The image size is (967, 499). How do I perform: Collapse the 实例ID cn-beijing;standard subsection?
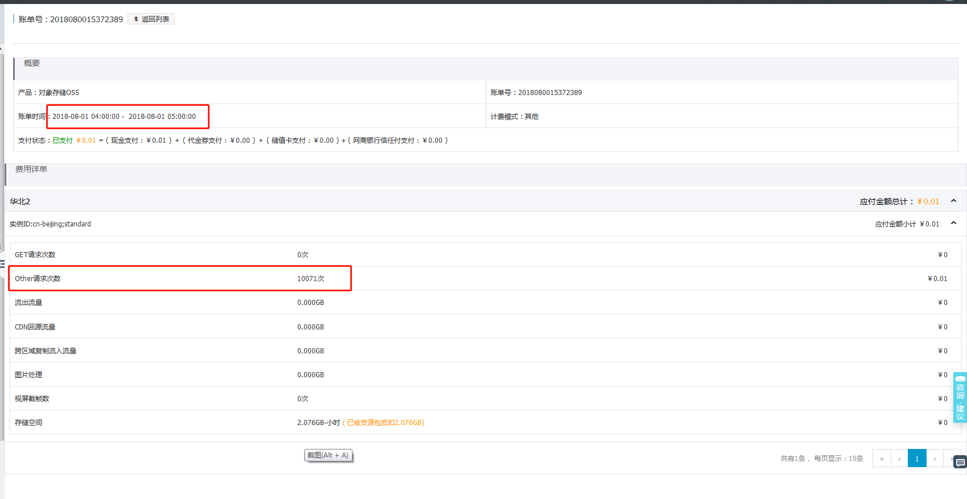point(953,224)
